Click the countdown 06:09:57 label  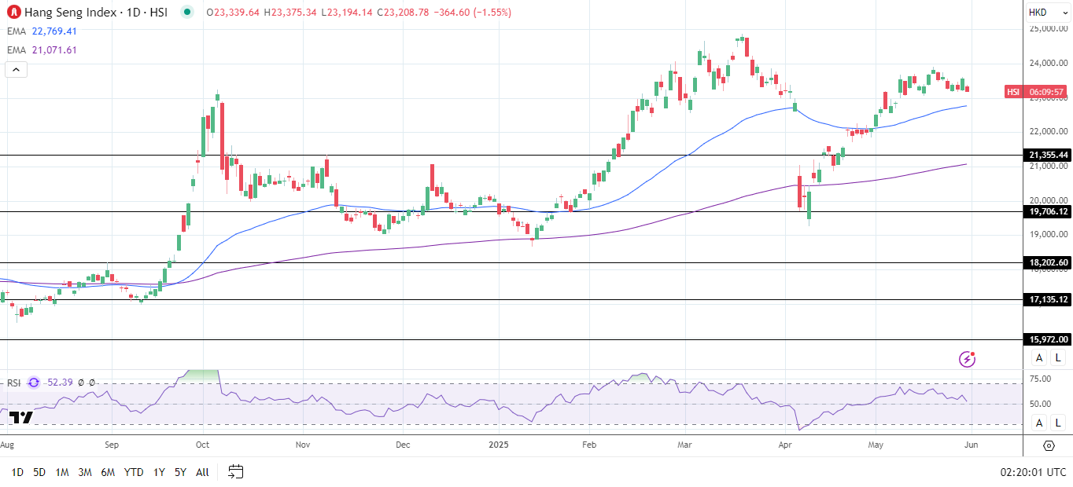[x=1046, y=92]
